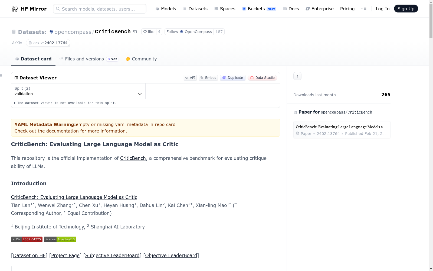Expand the additional navigation menu icon
The image size is (433, 271).
click(364, 9)
